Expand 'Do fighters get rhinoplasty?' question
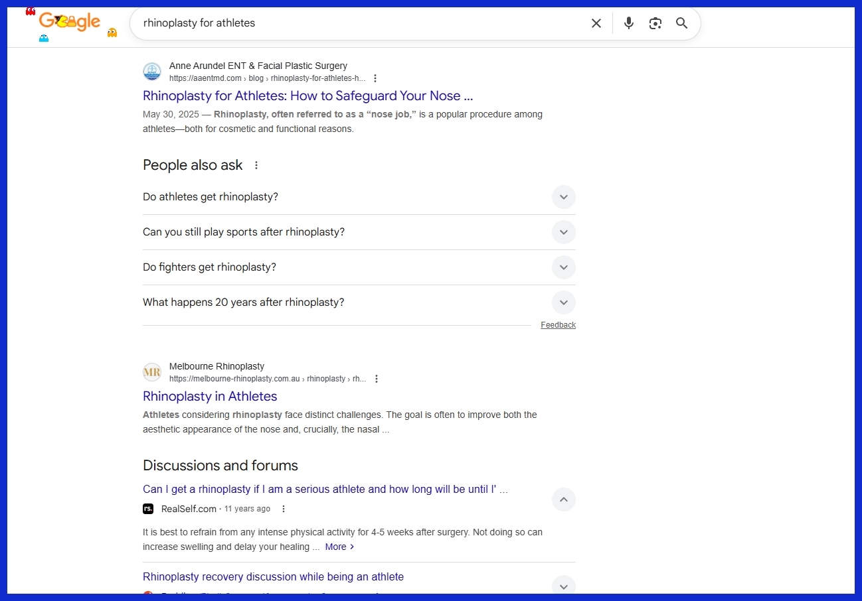The height and width of the screenshot is (601, 862). coord(563,267)
